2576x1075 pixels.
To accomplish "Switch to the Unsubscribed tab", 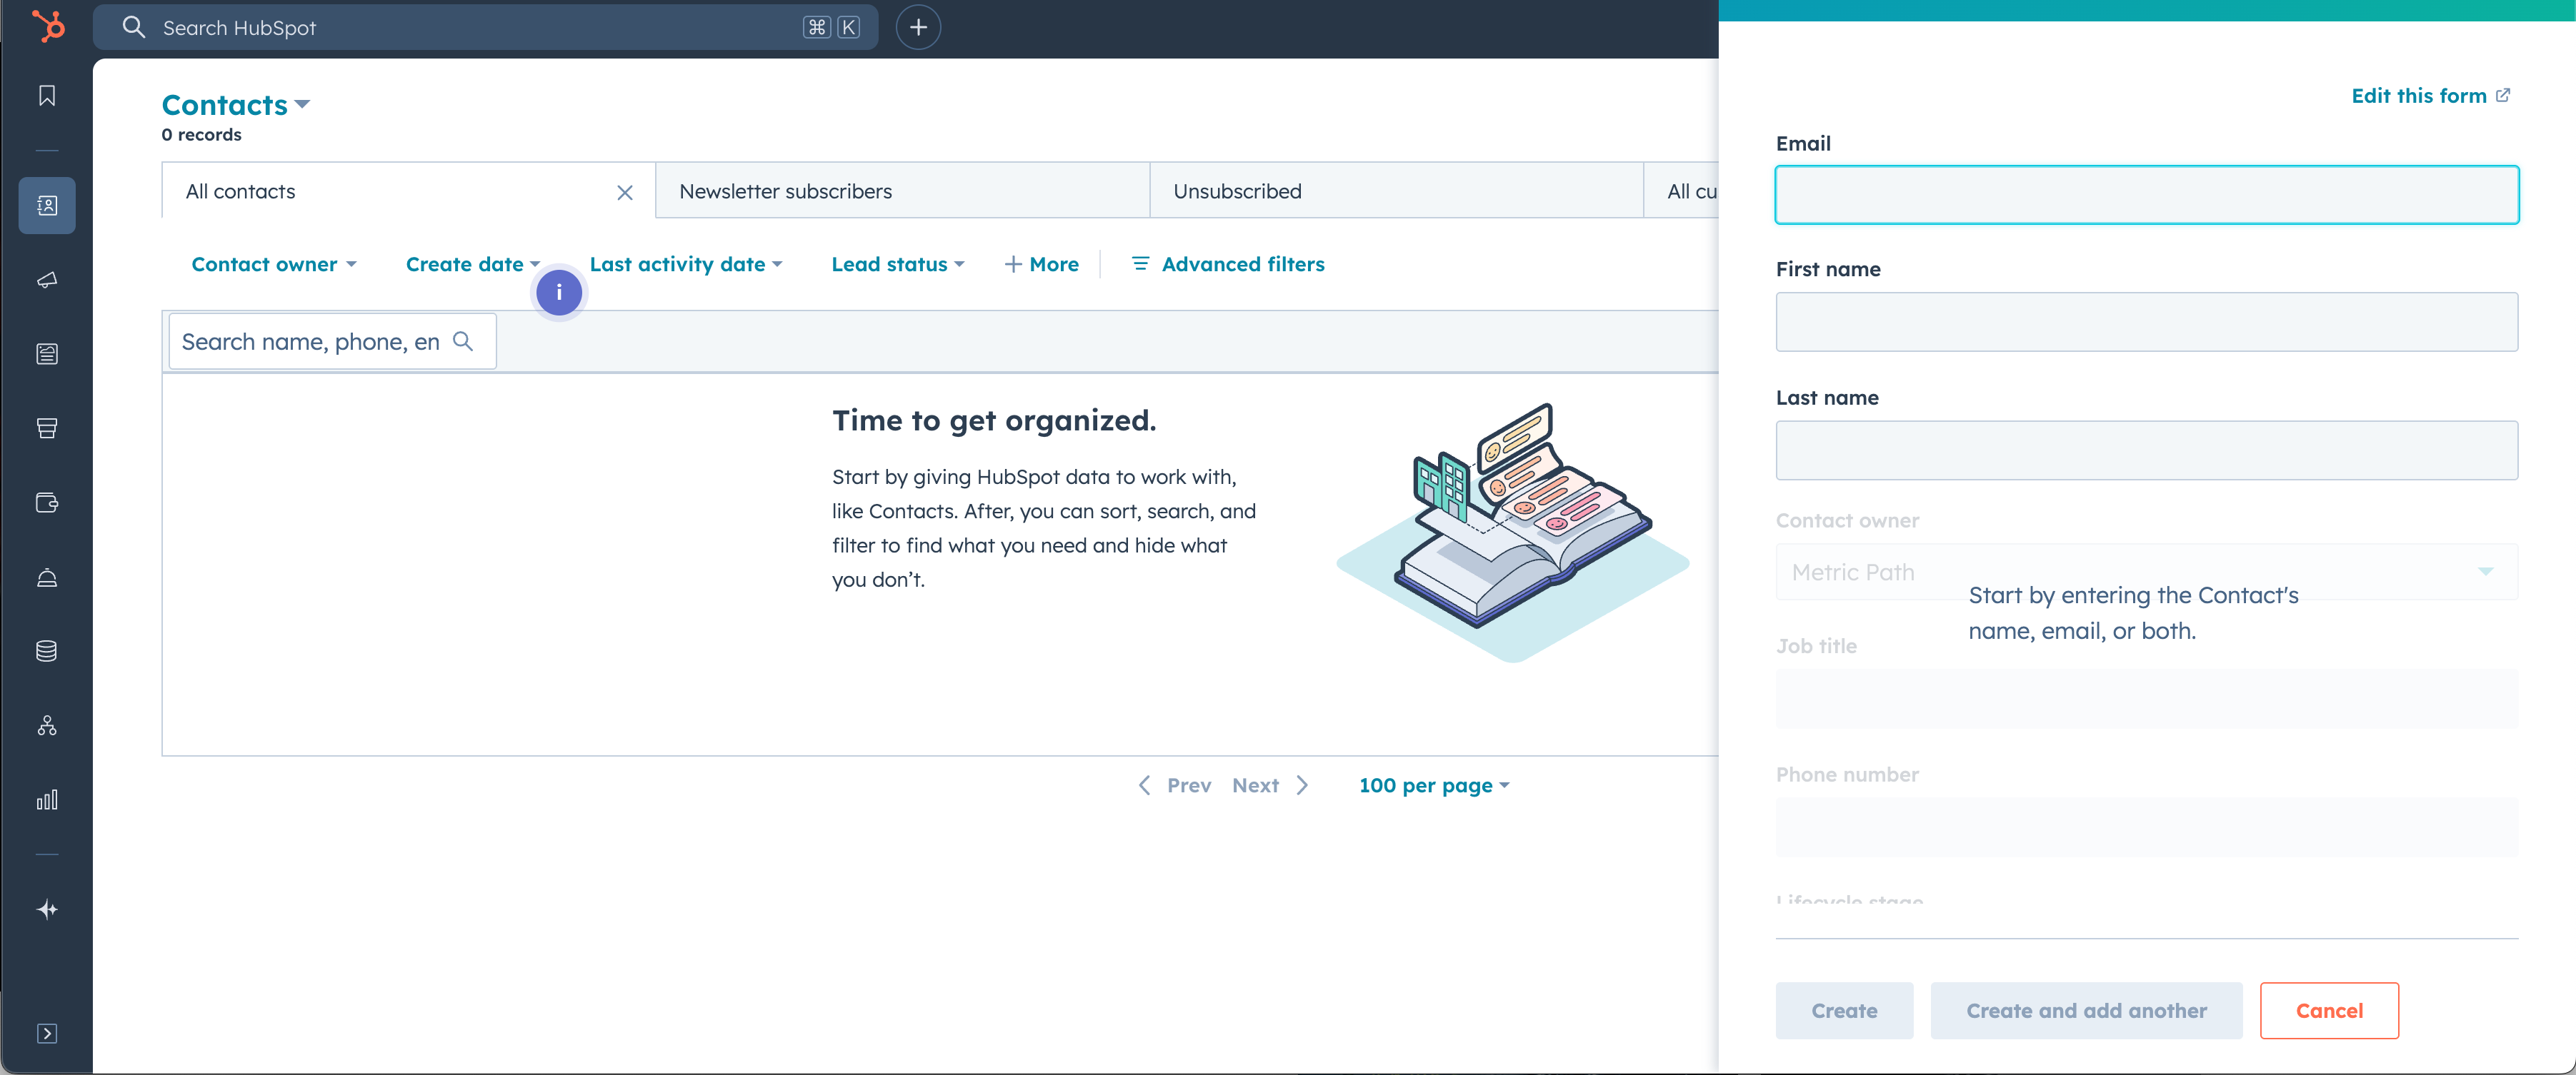I will coord(1396,191).
